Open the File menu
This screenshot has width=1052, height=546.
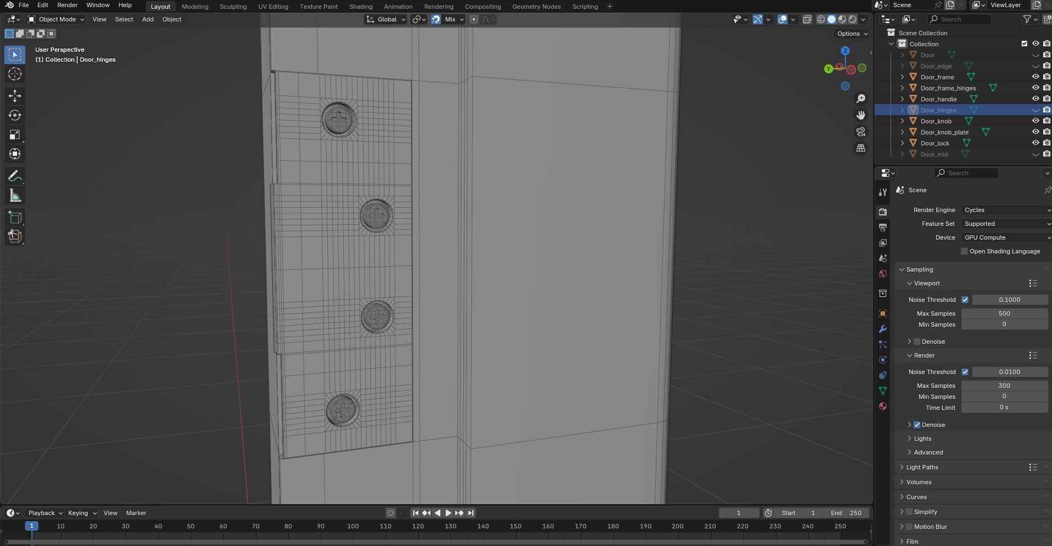(24, 5)
